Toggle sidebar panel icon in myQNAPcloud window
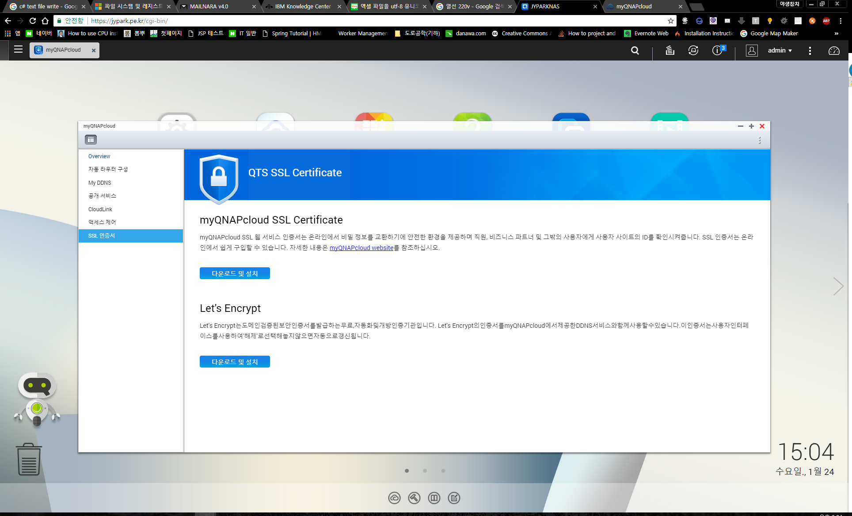The width and height of the screenshot is (852, 516). click(x=91, y=140)
